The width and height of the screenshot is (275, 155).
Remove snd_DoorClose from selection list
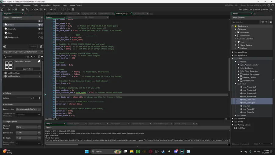[40, 73]
